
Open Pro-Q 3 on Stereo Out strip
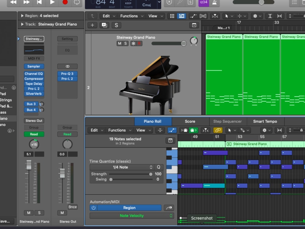[67, 74]
